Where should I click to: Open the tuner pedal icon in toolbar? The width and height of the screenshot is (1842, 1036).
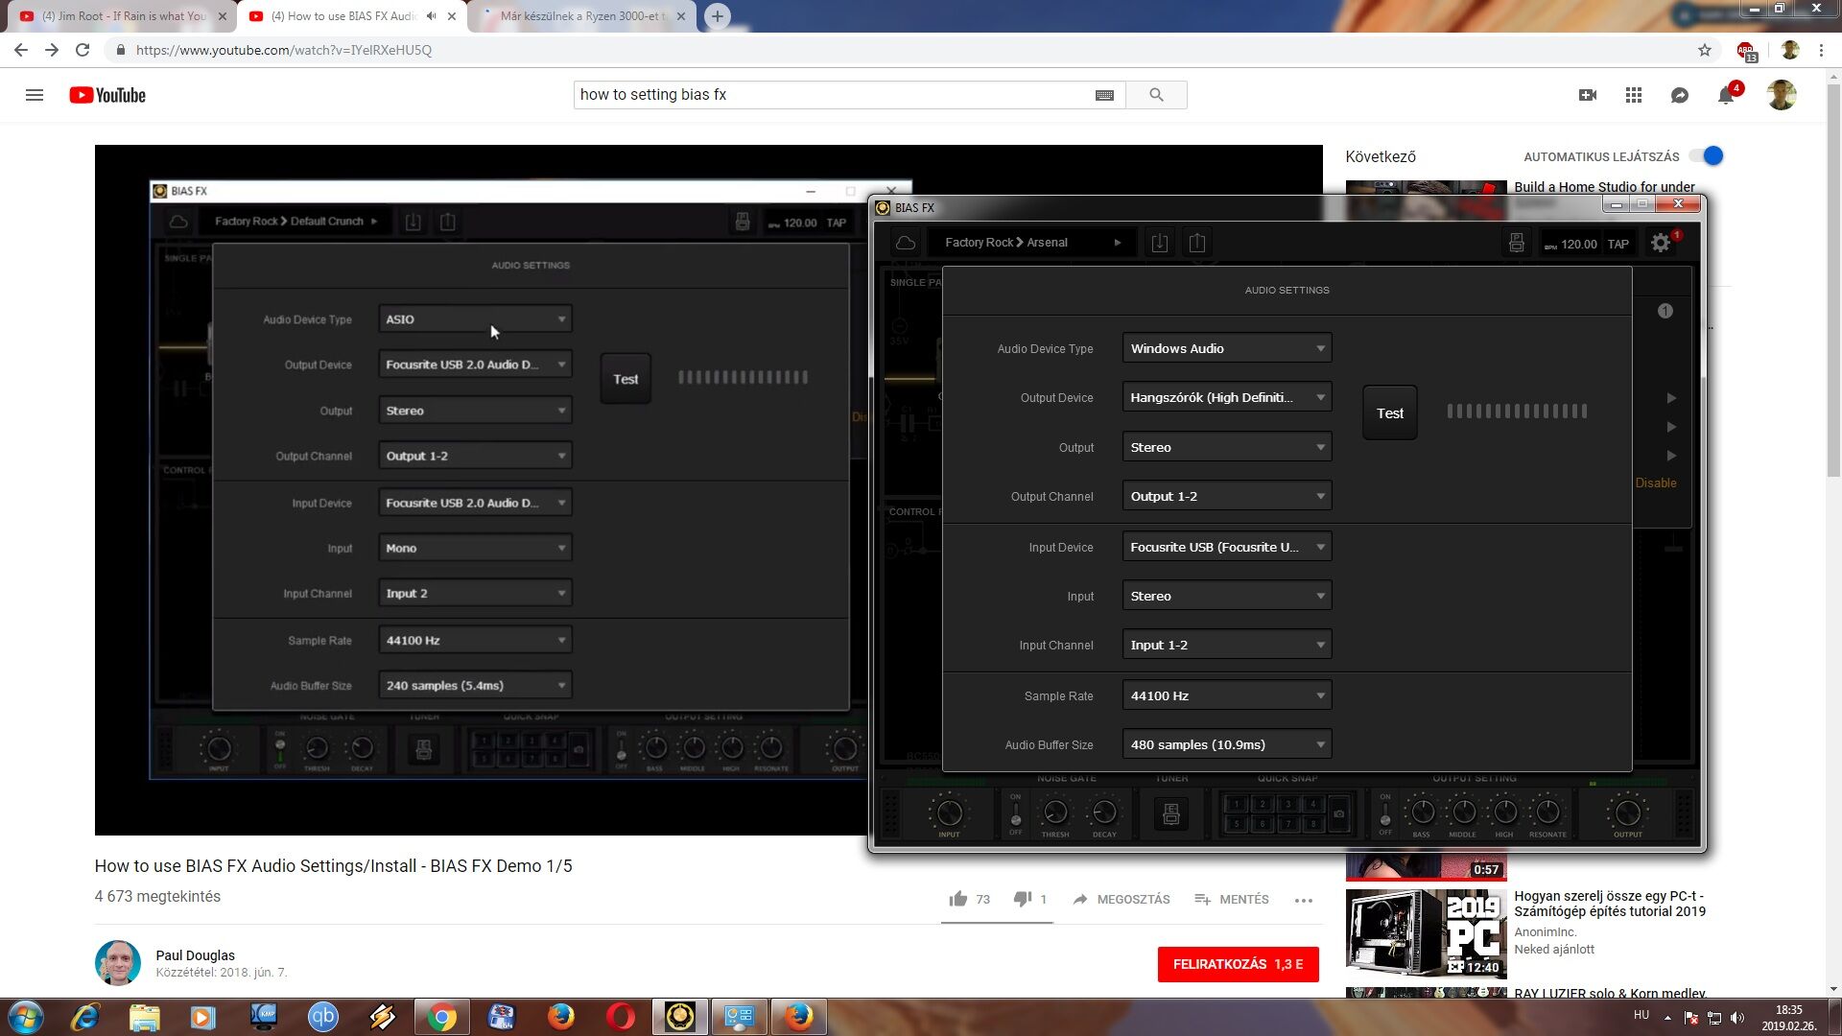(x=1516, y=243)
